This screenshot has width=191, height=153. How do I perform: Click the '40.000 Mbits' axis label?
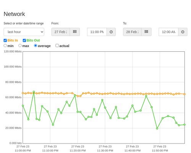tap(13, 113)
